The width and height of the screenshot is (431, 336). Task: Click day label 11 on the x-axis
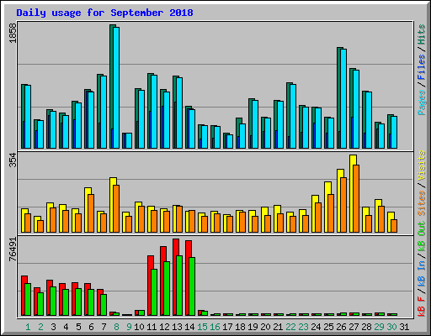click(152, 327)
